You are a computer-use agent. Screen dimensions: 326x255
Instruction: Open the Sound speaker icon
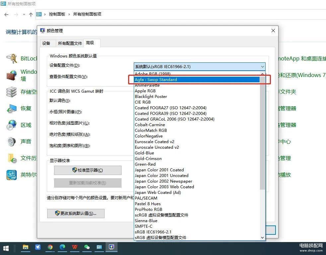pyautogui.click(x=12, y=142)
